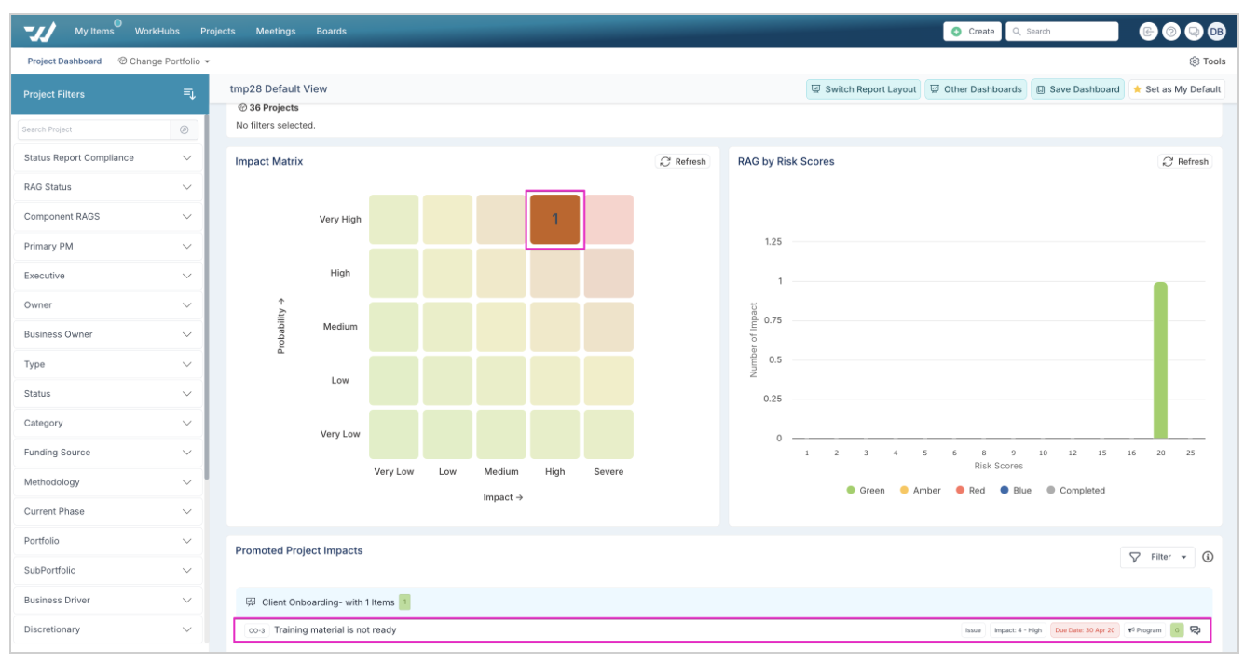Click the info icon beside Filter
Screen dimensions: 1258x663
tap(1208, 557)
